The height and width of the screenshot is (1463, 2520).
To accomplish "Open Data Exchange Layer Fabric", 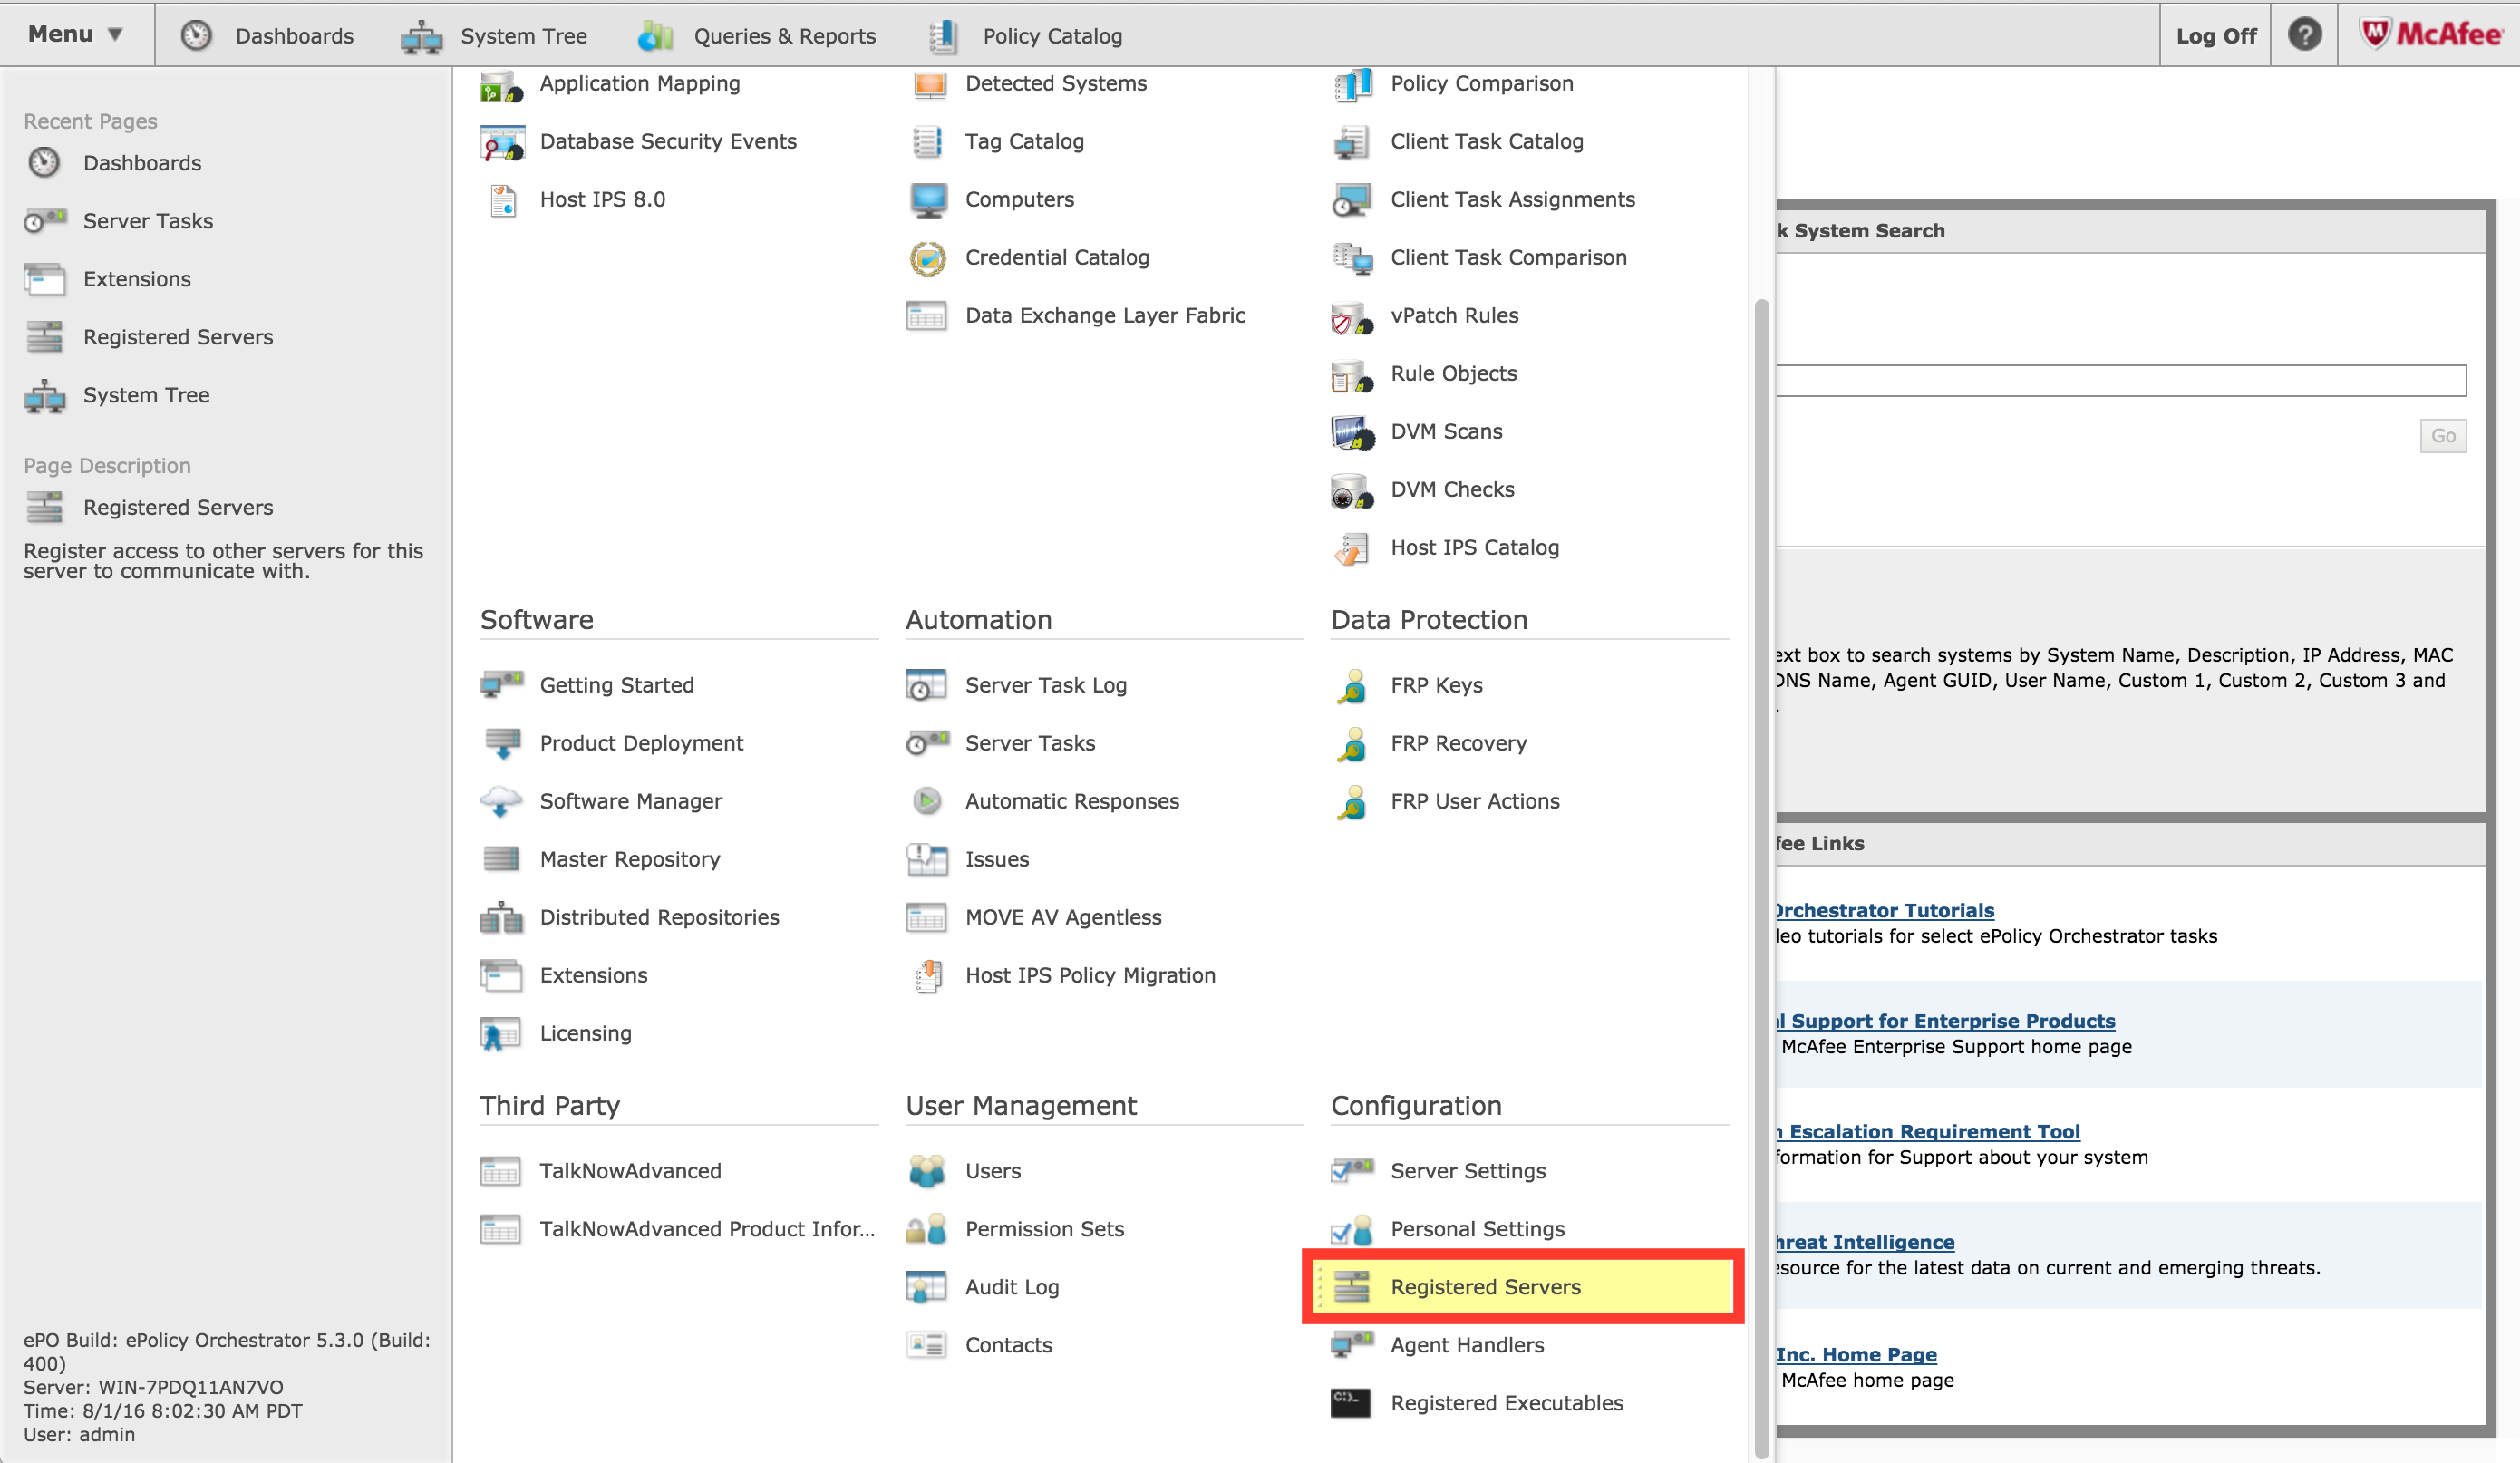I will [x=1105, y=314].
